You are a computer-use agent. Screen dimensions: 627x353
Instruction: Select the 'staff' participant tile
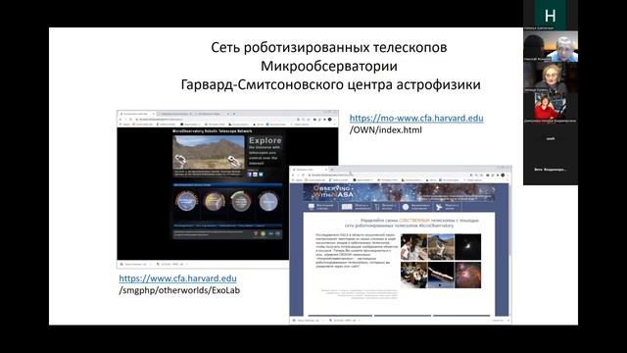tap(551, 139)
